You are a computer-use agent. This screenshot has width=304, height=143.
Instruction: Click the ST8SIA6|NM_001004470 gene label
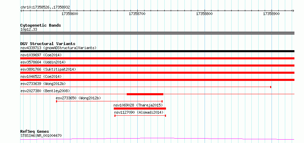tap(41, 135)
